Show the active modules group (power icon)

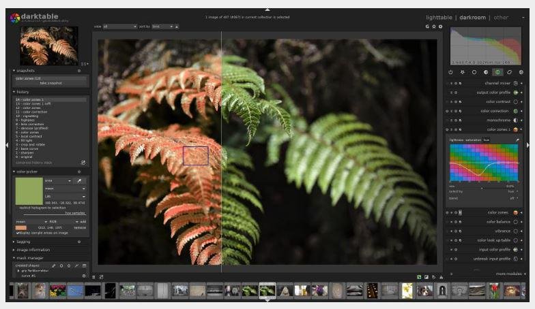point(450,71)
